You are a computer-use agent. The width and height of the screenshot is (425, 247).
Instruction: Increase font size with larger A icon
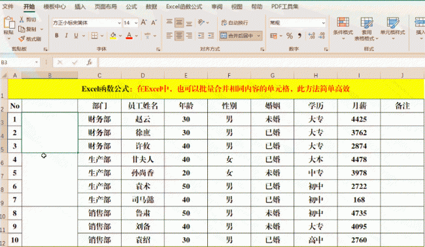pyautogui.click(x=144, y=23)
